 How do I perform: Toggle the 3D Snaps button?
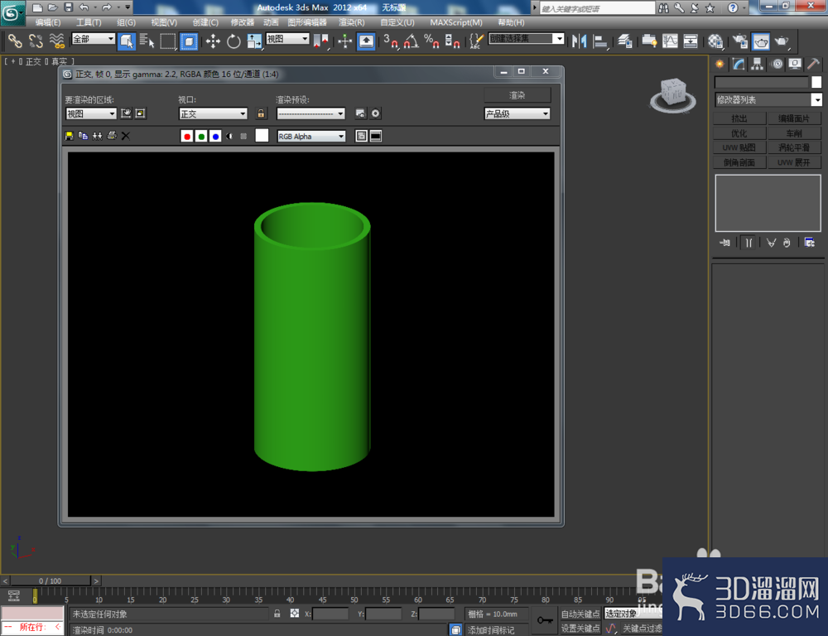tap(391, 41)
